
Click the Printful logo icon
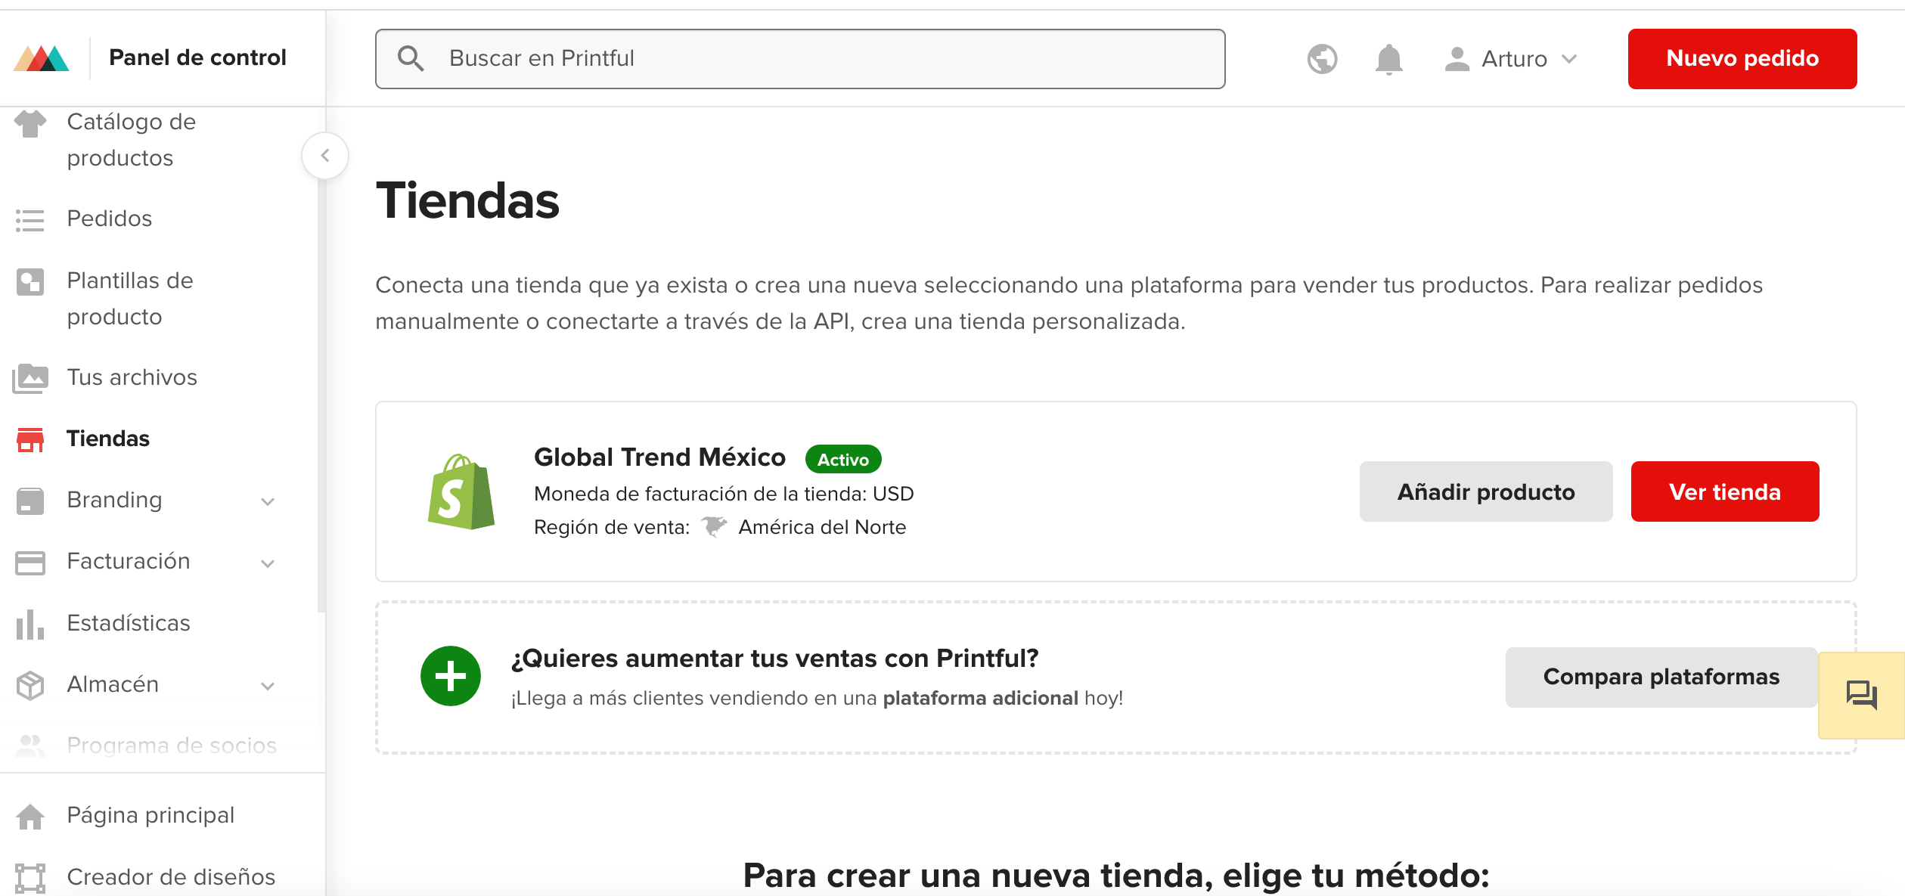(x=42, y=58)
